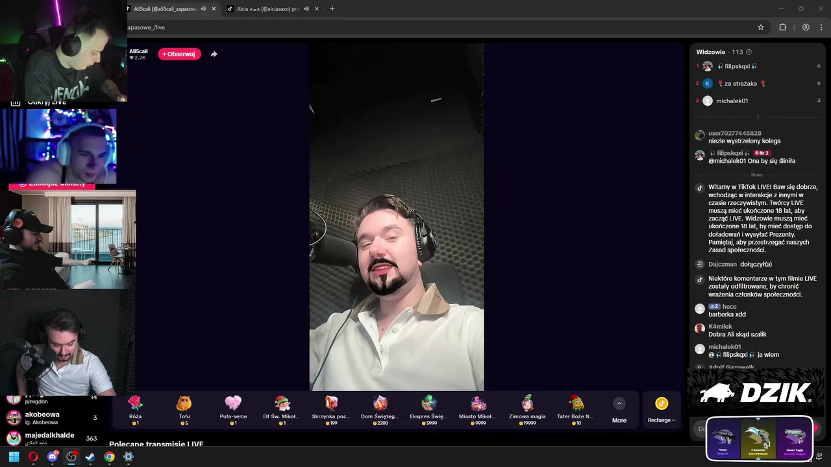Expand the viewers ranking list chevron

point(757,117)
